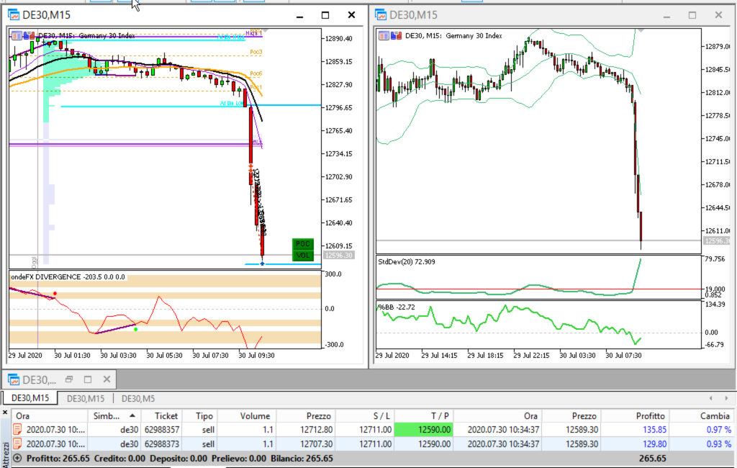This screenshot has width=737, height=468.
Task: Click the order icon for ticket 62988373
Action: pos(17,444)
